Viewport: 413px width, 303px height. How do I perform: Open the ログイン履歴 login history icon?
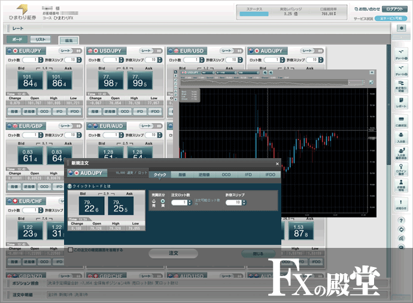(401, 169)
